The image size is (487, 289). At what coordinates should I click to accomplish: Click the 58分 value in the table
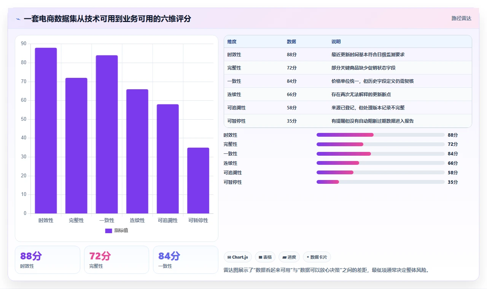coord(292,107)
